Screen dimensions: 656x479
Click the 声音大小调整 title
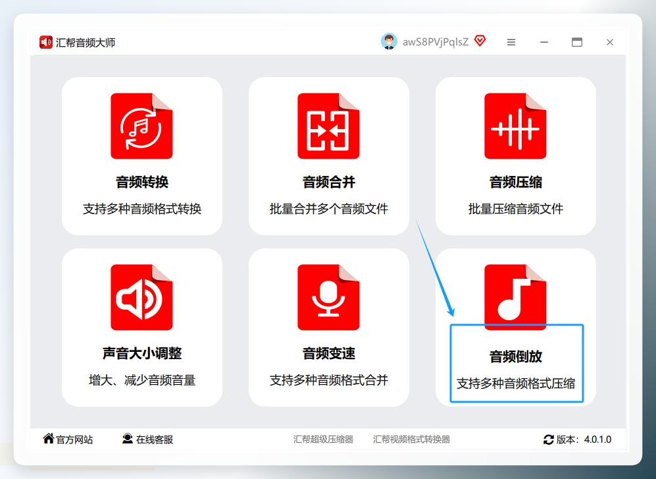click(142, 353)
